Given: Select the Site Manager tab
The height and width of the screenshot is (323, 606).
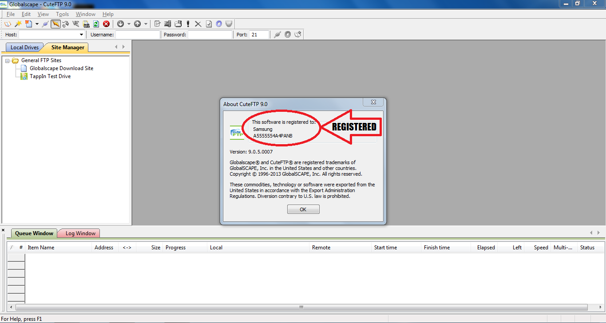Looking at the screenshot, I should click(67, 47).
